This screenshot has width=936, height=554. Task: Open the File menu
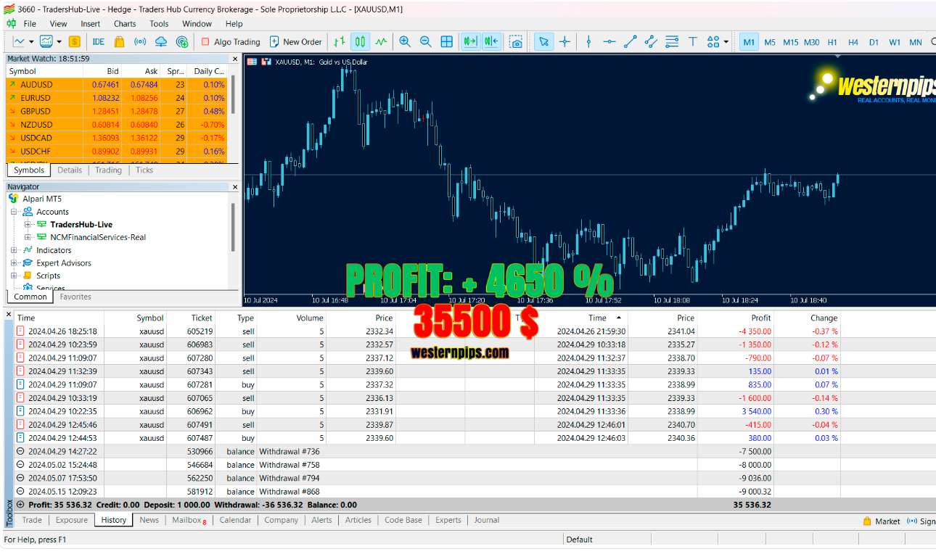click(30, 23)
